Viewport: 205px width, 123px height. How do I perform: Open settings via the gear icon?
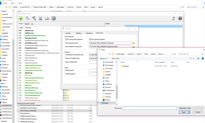click(54, 18)
